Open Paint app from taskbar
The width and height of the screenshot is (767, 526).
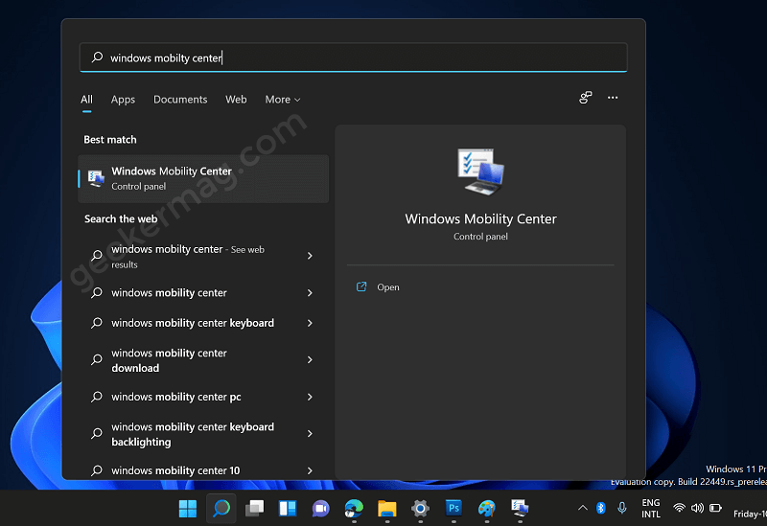(487, 509)
